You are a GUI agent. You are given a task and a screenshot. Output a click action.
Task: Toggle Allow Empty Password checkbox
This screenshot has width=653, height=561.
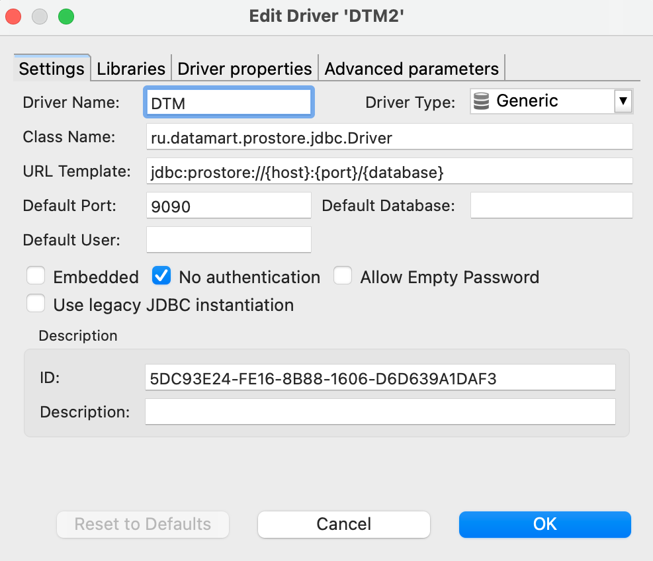pyautogui.click(x=343, y=276)
